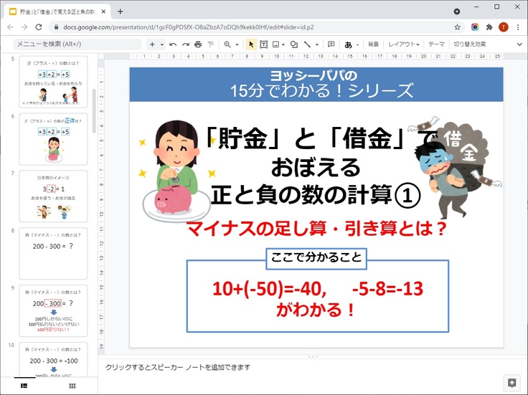Switch to grid view at bottom left
This screenshot has width=528, height=395.
click(72, 386)
